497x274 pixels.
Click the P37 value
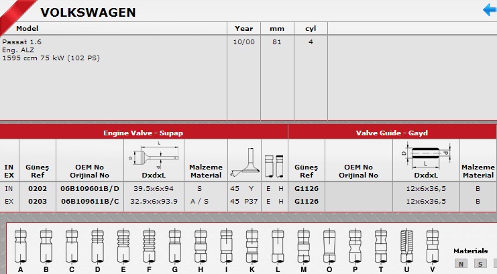(x=251, y=201)
